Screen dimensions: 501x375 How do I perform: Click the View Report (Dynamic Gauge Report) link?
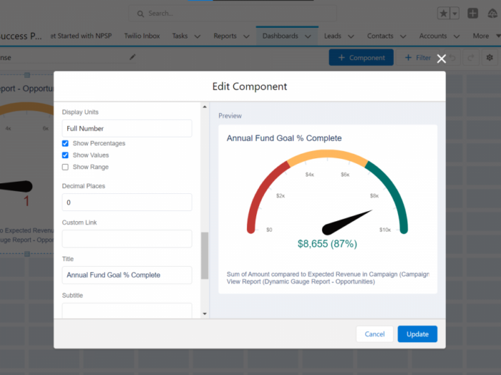300,282
